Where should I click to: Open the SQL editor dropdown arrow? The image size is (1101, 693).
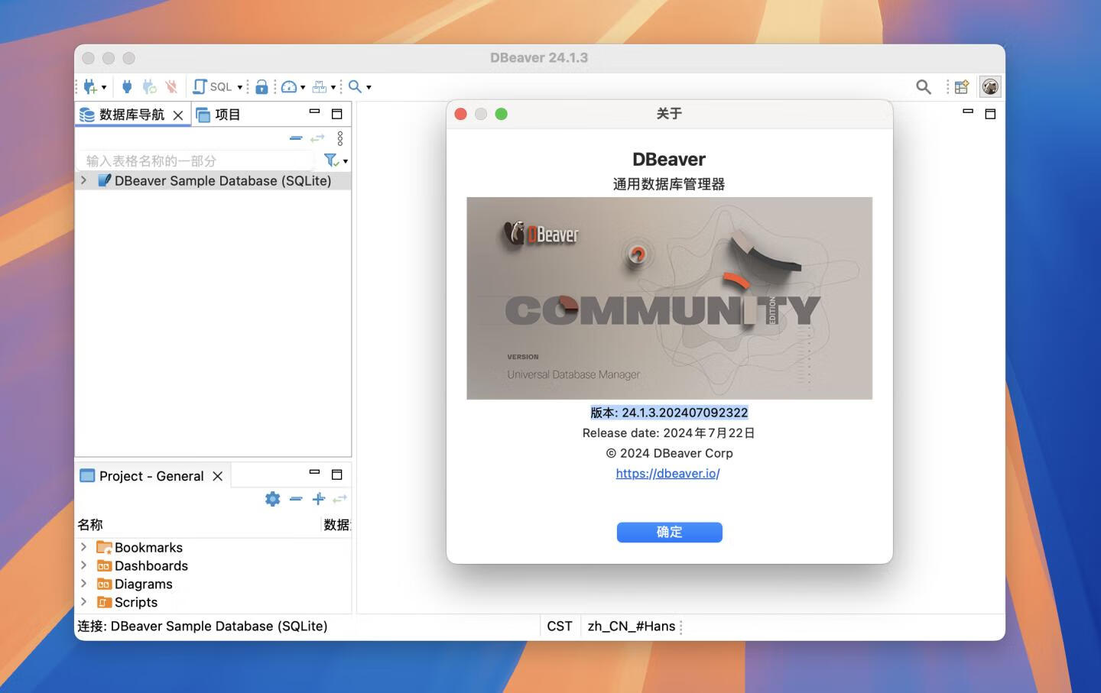[240, 88]
